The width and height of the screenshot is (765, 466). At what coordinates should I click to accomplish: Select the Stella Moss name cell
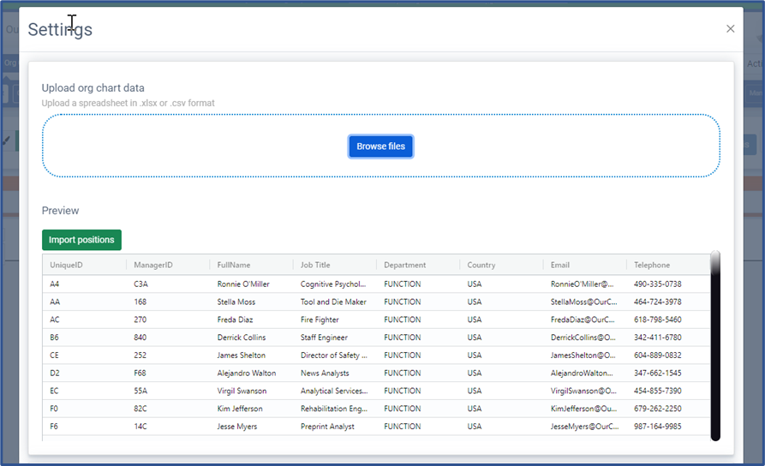pos(236,302)
